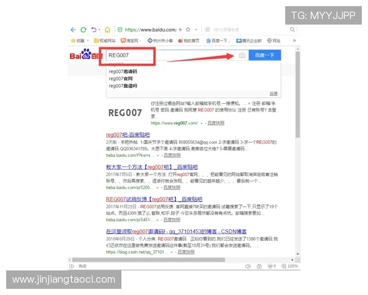Click the blue 百度一下 search button
The width and height of the screenshot is (368, 295).
click(264, 55)
